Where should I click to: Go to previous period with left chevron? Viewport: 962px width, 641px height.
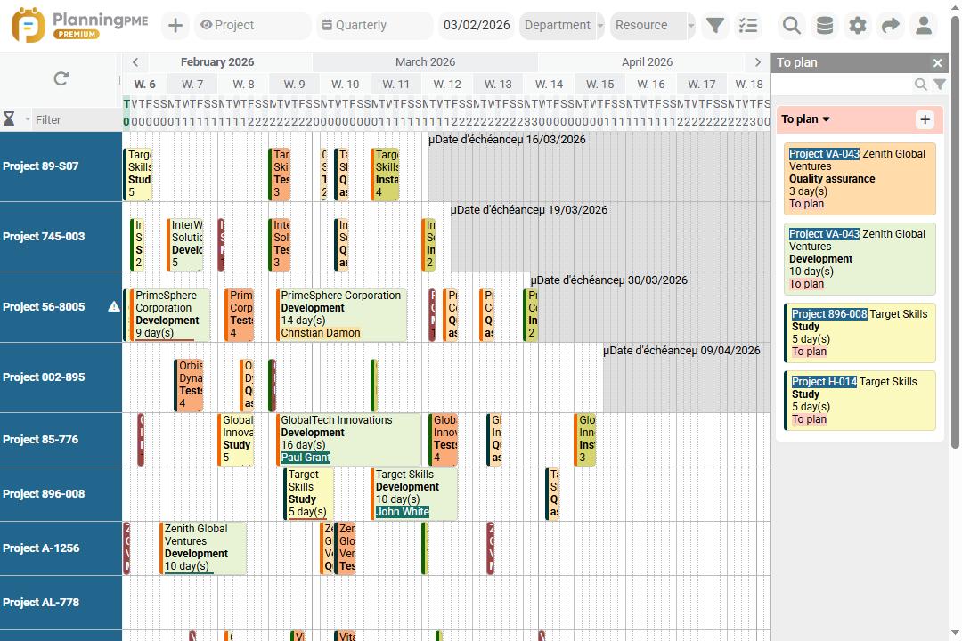(x=135, y=62)
